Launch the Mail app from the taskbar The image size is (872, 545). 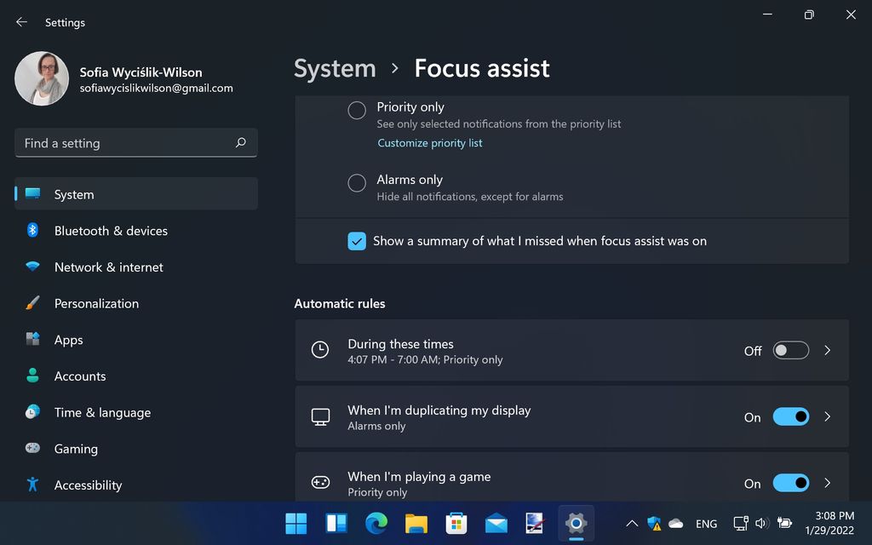495,524
